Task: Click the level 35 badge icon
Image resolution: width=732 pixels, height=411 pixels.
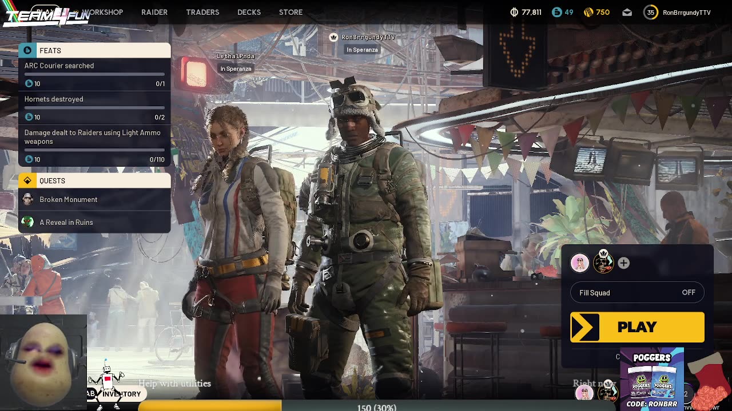Action: (651, 12)
